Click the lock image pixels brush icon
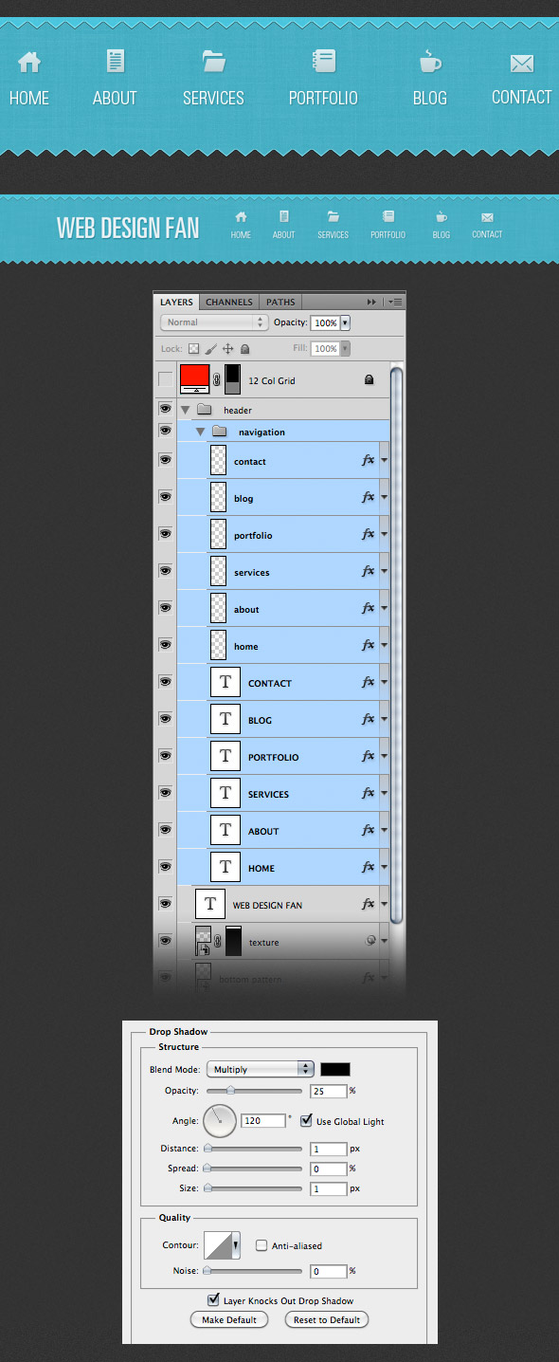 point(210,348)
